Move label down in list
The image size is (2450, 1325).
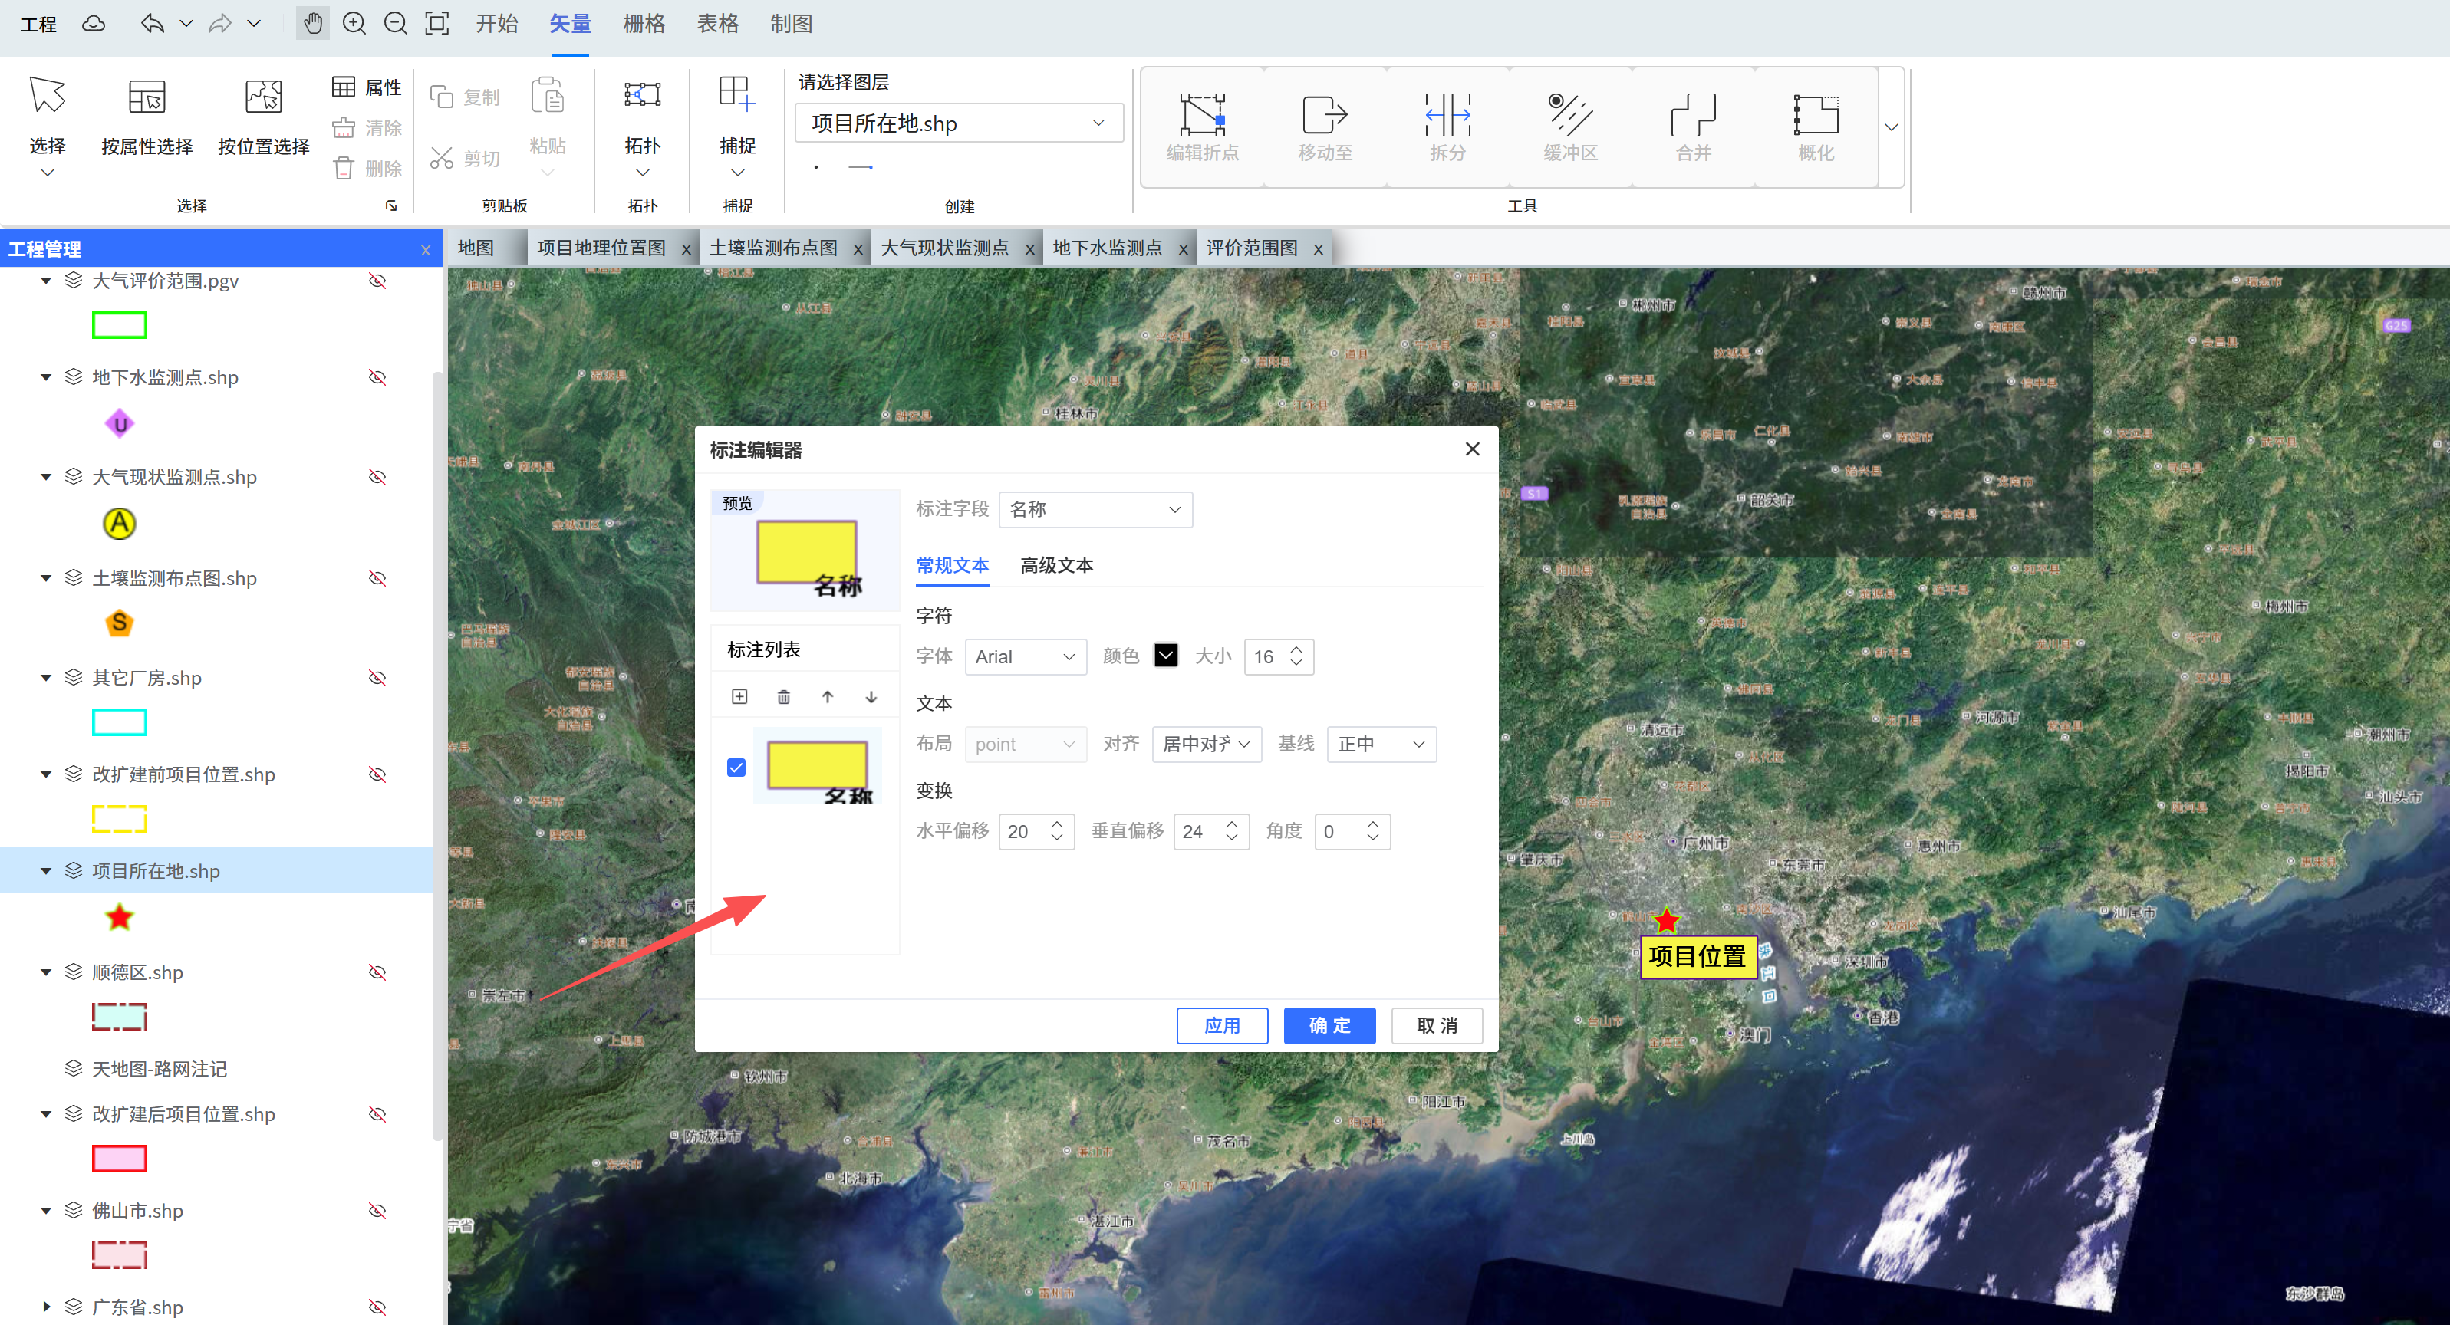pos(871,697)
